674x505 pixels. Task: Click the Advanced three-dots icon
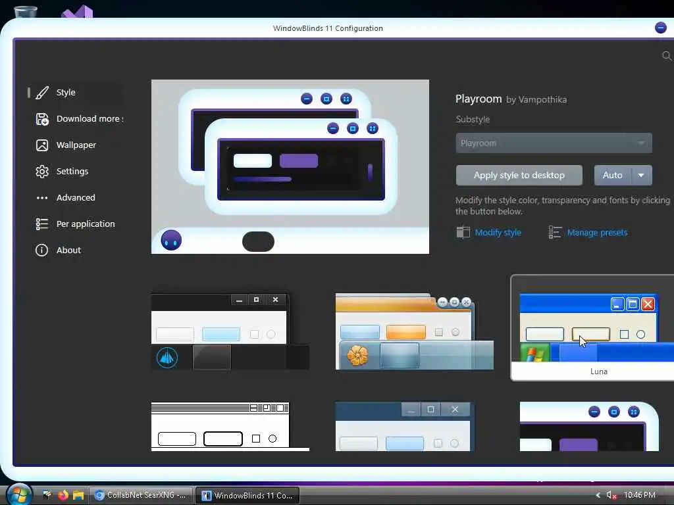pyautogui.click(x=41, y=198)
